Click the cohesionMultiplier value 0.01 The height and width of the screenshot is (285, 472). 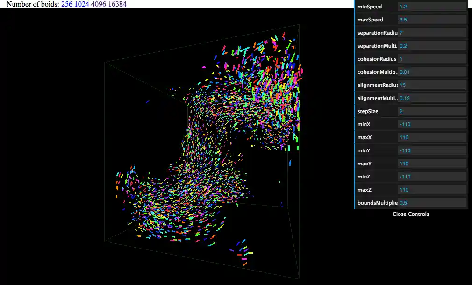tap(432, 72)
